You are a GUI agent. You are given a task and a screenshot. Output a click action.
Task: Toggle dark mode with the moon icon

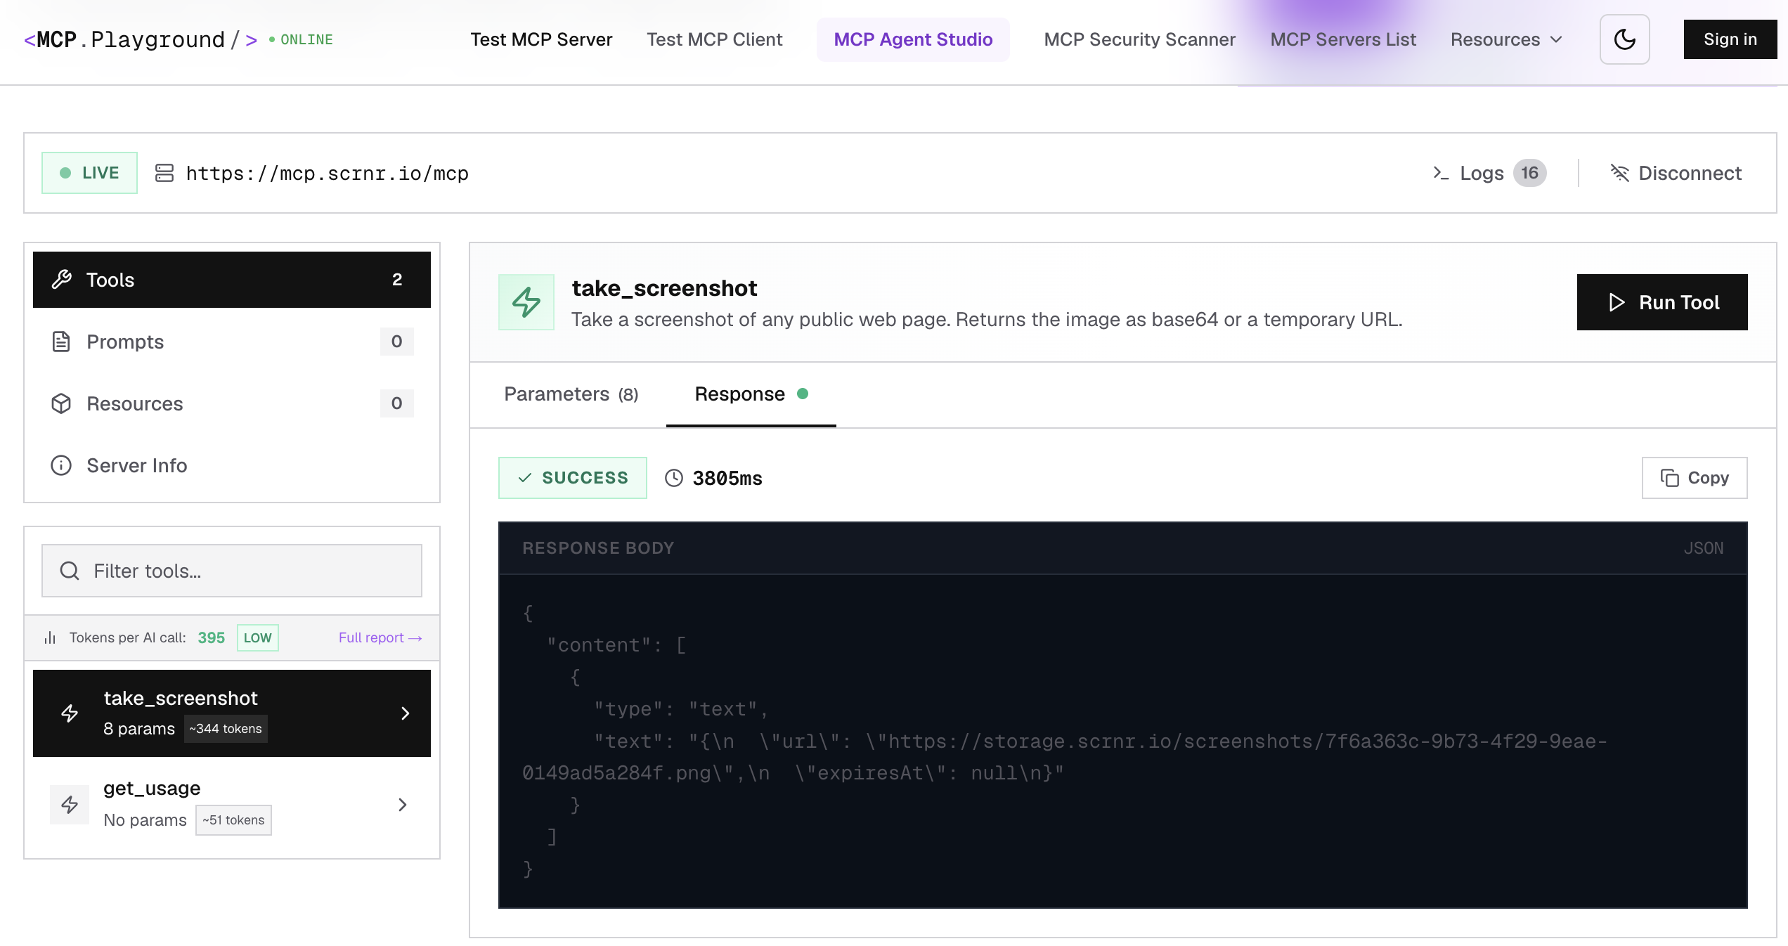click(x=1624, y=39)
